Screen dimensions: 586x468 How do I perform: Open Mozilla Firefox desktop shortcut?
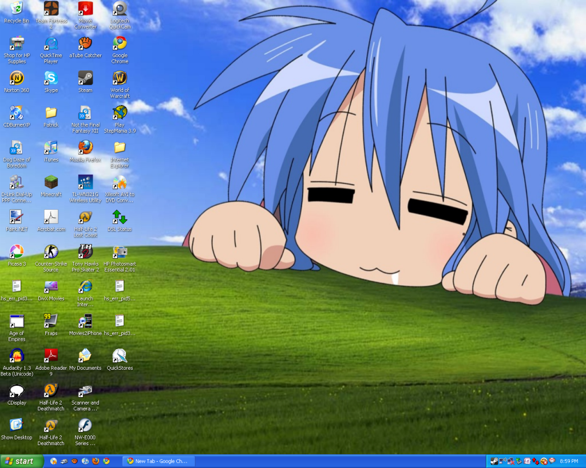click(x=85, y=151)
